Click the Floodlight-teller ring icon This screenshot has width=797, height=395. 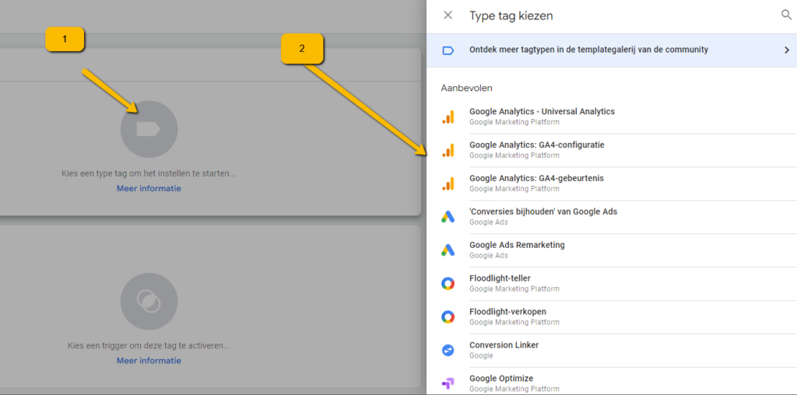pos(448,284)
